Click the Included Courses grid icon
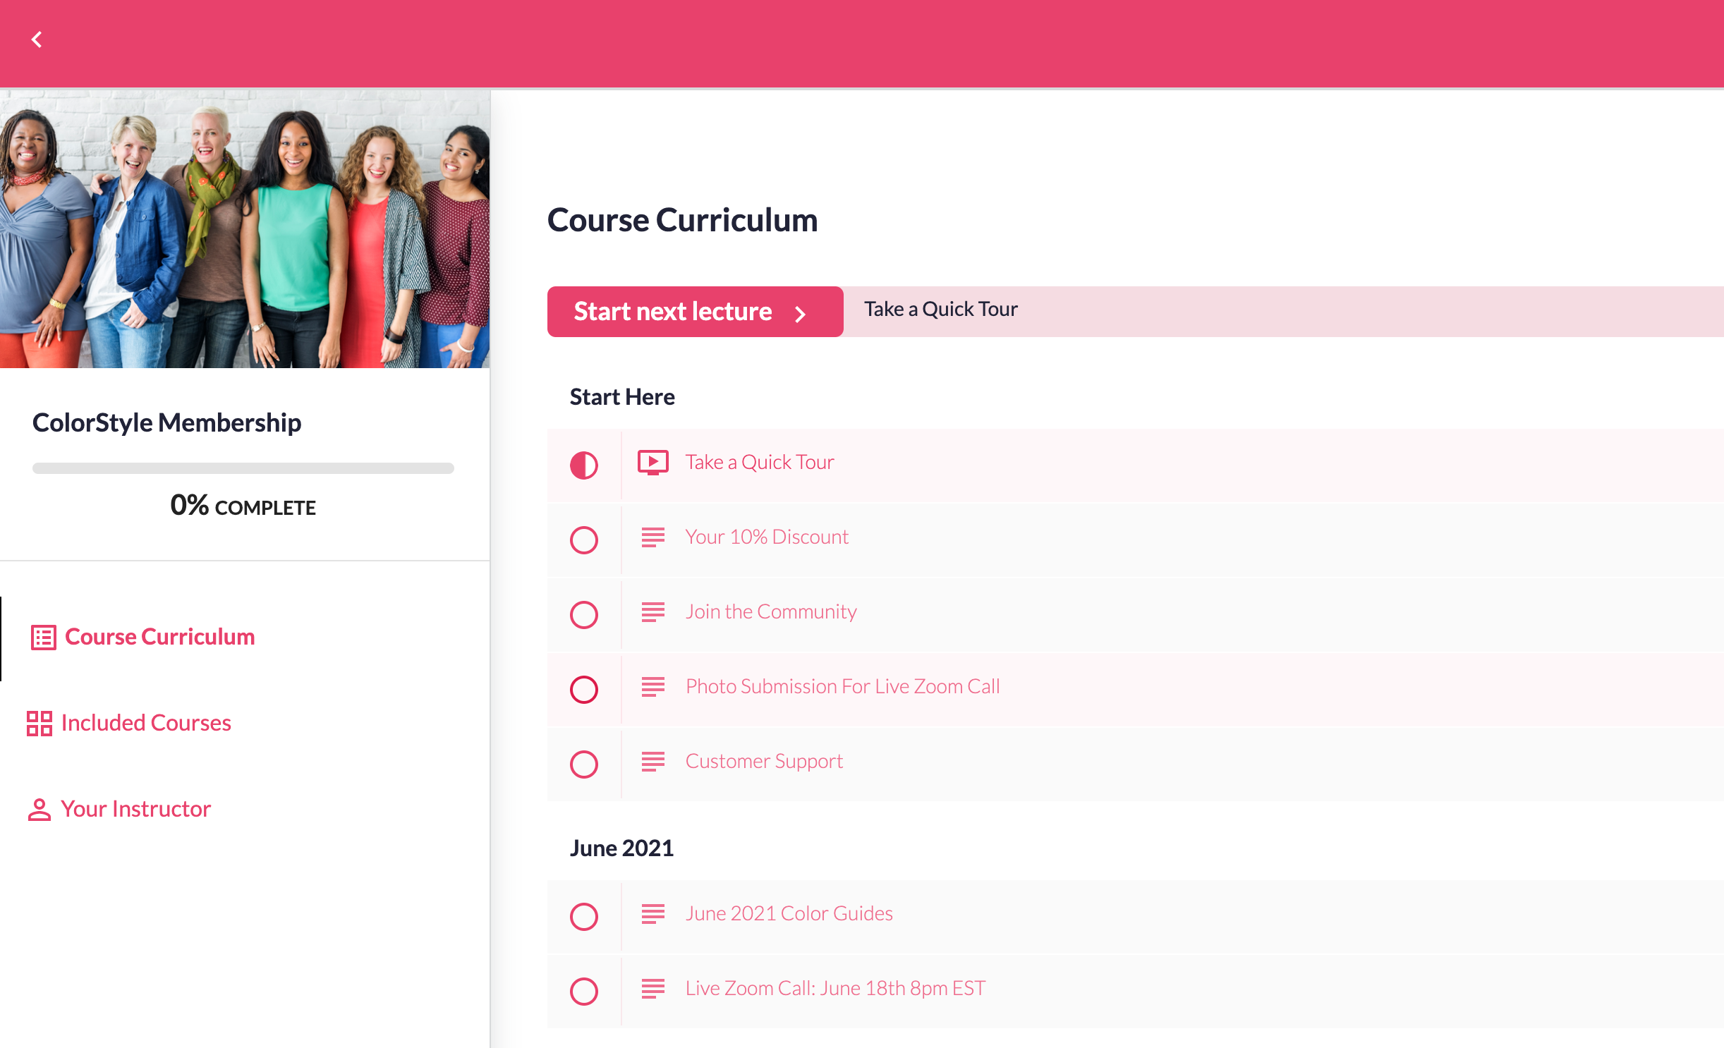This screenshot has height=1048, width=1724. click(x=40, y=724)
